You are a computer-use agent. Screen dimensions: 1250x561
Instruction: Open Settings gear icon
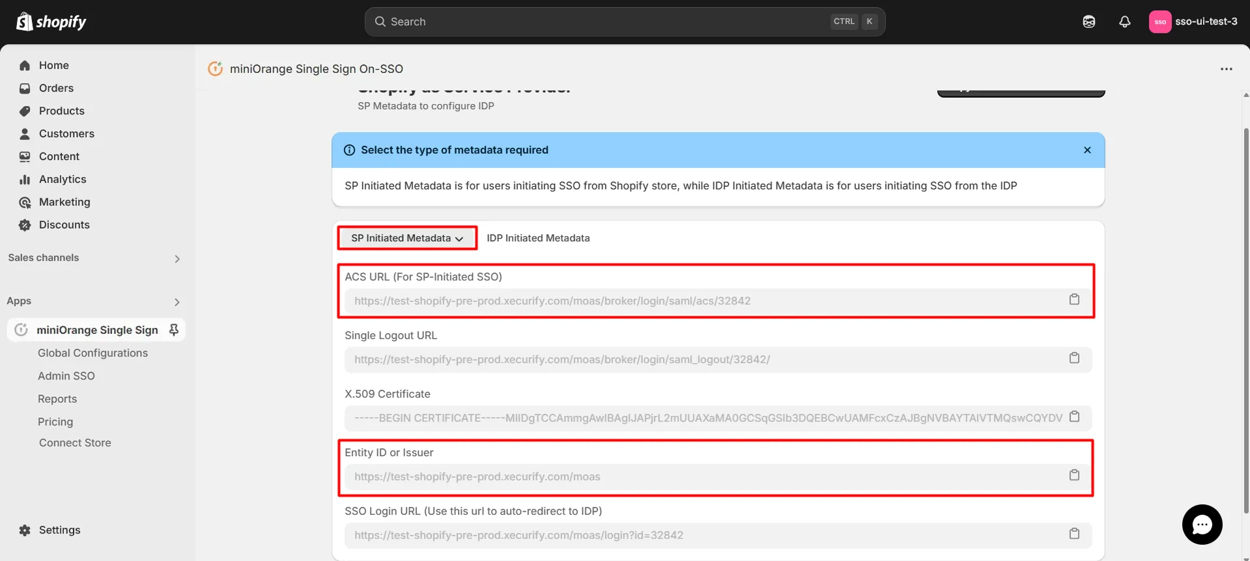[x=25, y=530]
